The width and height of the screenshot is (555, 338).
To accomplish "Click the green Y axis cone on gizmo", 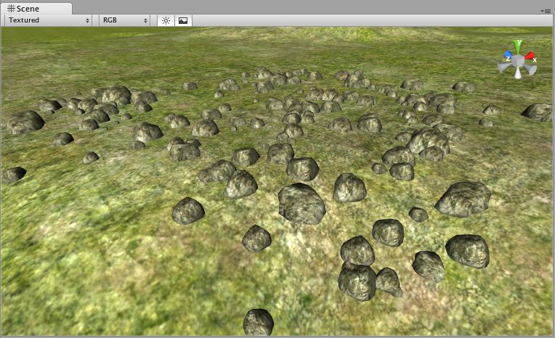I will coord(517,46).
